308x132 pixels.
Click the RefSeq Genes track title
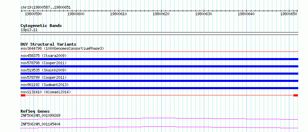35,111
